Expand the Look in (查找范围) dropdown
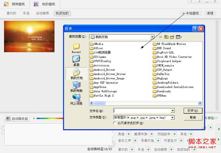This screenshot has width=221, height=153. pyautogui.click(x=152, y=37)
